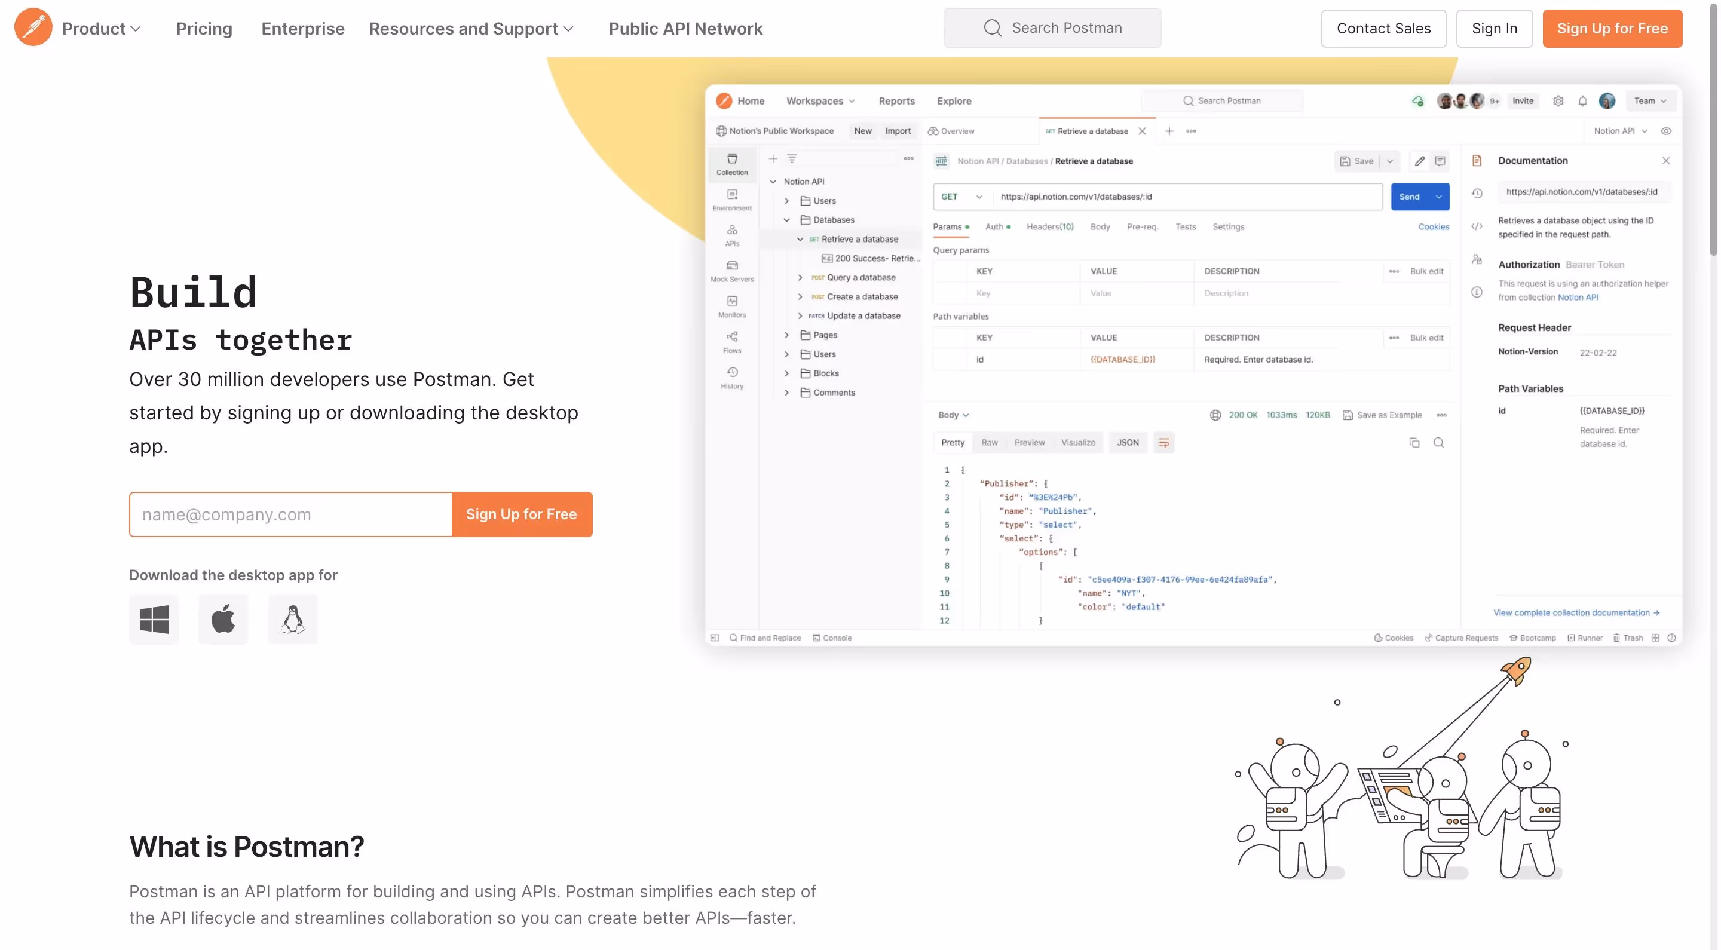Screen dimensions: 1721x950
Task: Download the Linux desktop app
Action: pyautogui.click(x=293, y=620)
